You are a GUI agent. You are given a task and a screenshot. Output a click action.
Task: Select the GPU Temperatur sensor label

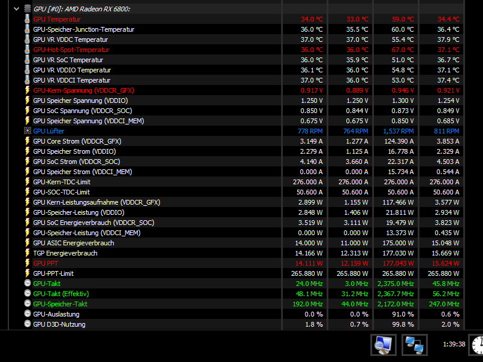coord(57,19)
